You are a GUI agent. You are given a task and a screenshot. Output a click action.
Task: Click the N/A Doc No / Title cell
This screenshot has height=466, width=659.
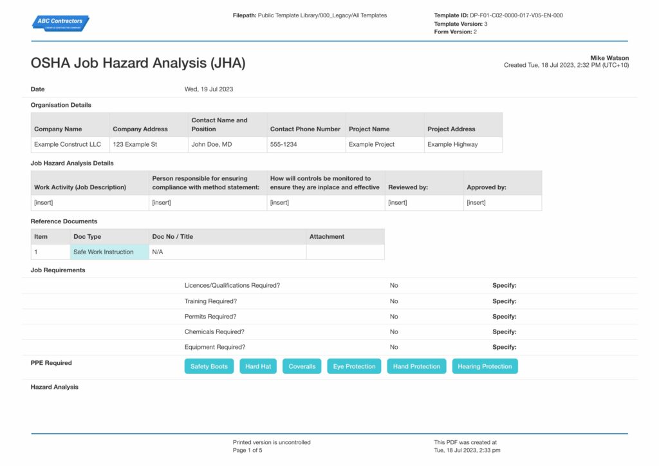pos(227,252)
